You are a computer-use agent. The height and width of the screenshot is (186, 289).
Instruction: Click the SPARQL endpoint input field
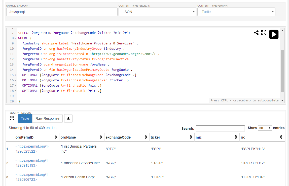pyautogui.click(x=62, y=12)
